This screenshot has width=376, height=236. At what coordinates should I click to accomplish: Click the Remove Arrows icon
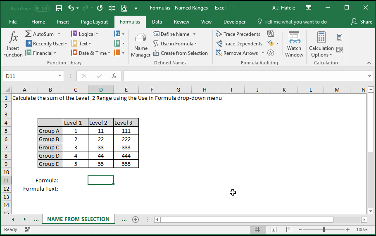pos(219,53)
